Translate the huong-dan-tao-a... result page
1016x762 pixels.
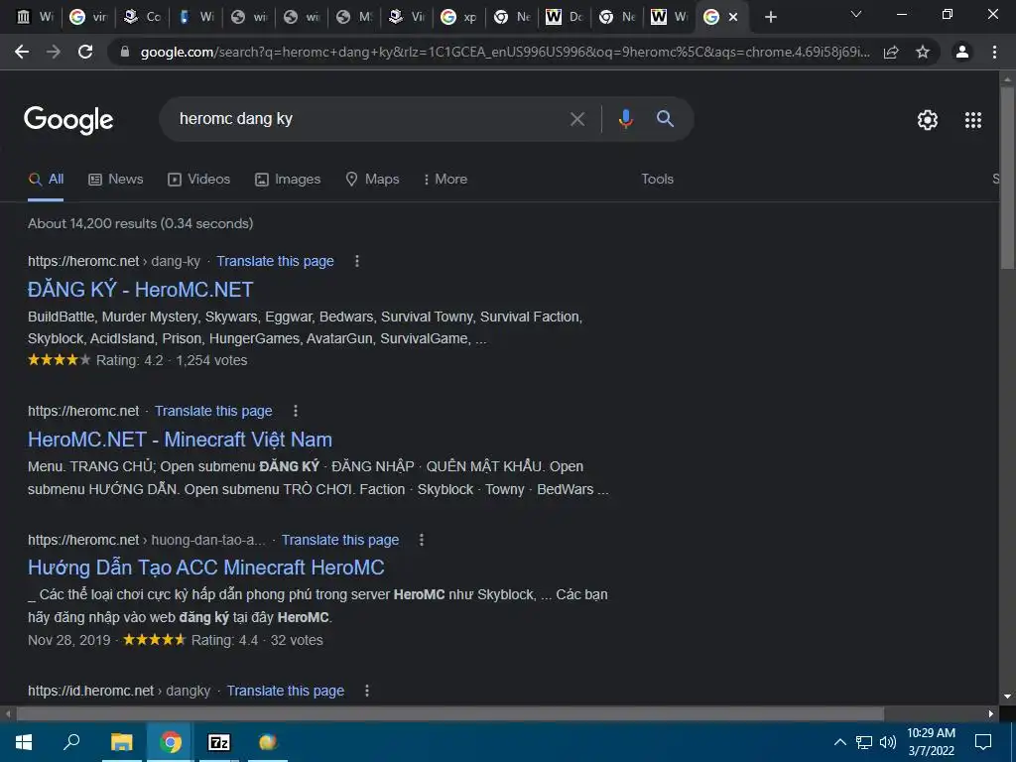pos(340,540)
